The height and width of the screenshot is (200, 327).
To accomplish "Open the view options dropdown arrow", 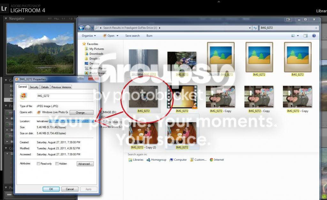I will pos(298,36).
